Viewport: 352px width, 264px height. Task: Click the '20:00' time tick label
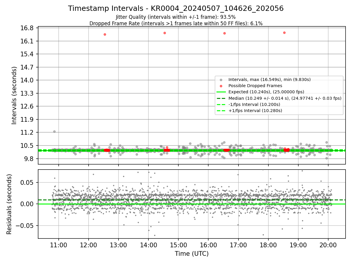[328, 245]
